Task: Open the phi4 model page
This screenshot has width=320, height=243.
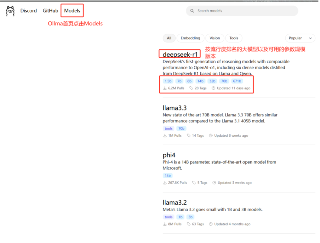Action: pyautogui.click(x=169, y=155)
